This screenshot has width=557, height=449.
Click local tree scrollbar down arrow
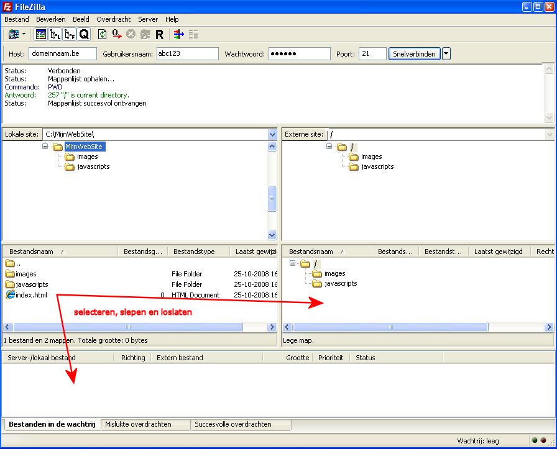pos(272,235)
